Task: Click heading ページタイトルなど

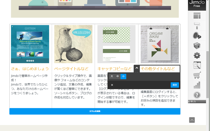Action: (71, 69)
